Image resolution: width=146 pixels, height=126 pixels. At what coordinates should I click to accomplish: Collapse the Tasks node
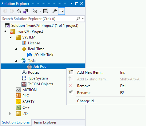point(16,61)
